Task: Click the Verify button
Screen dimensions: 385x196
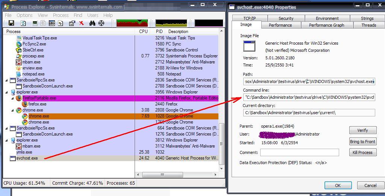Action: (363, 130)
